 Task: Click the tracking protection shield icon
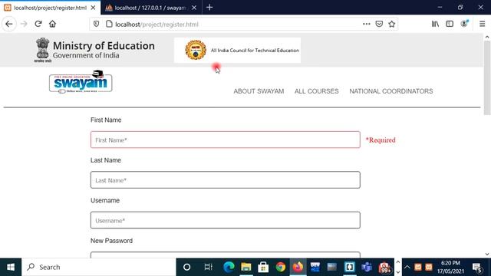(x=96, y=24)
